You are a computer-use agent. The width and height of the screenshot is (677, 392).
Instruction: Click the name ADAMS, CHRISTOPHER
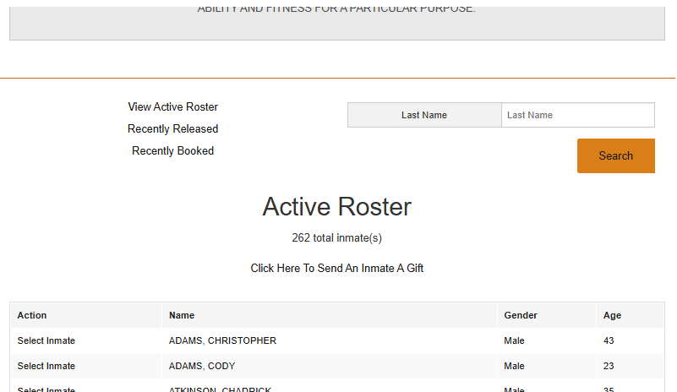(x=222, y=340)
